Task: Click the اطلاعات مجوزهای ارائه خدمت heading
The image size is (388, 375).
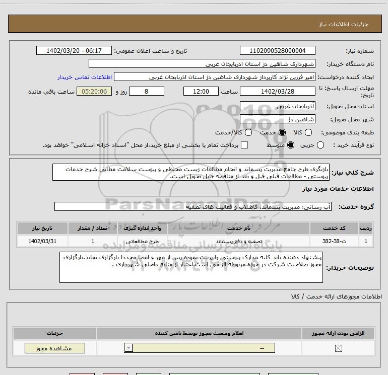Action: coord(336,296)
